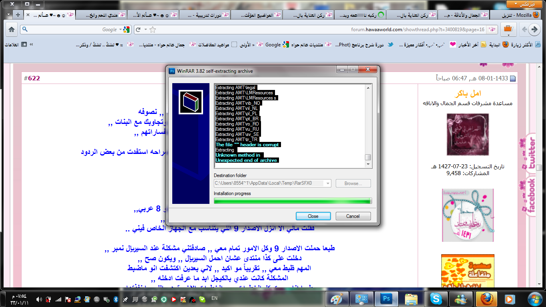546x307 pixels.
Task: Click the Firefox home button
Action: point(12,30)
